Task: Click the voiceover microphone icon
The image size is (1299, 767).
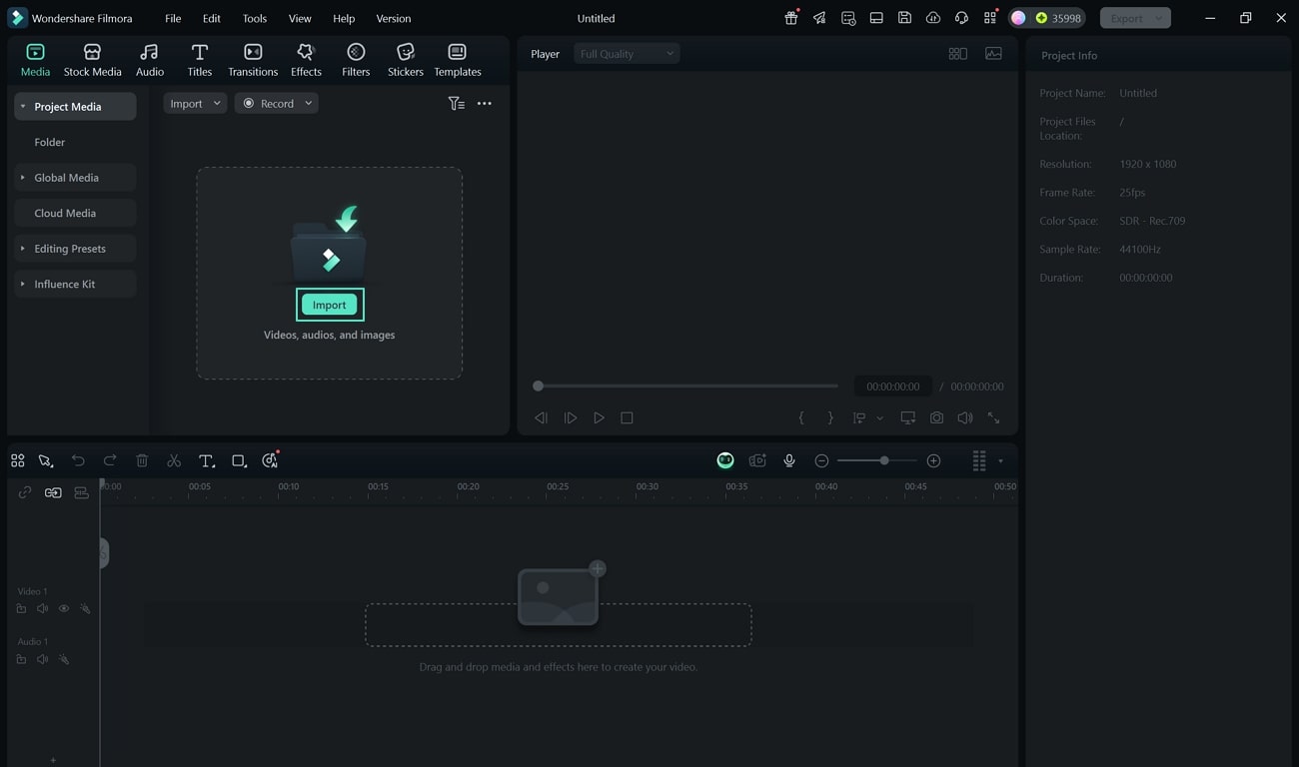Action: pos(789,460)
